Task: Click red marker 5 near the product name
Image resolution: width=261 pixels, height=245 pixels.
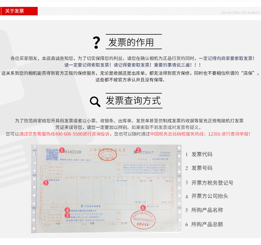Action: pyautogui.click(x=46, y=183)
